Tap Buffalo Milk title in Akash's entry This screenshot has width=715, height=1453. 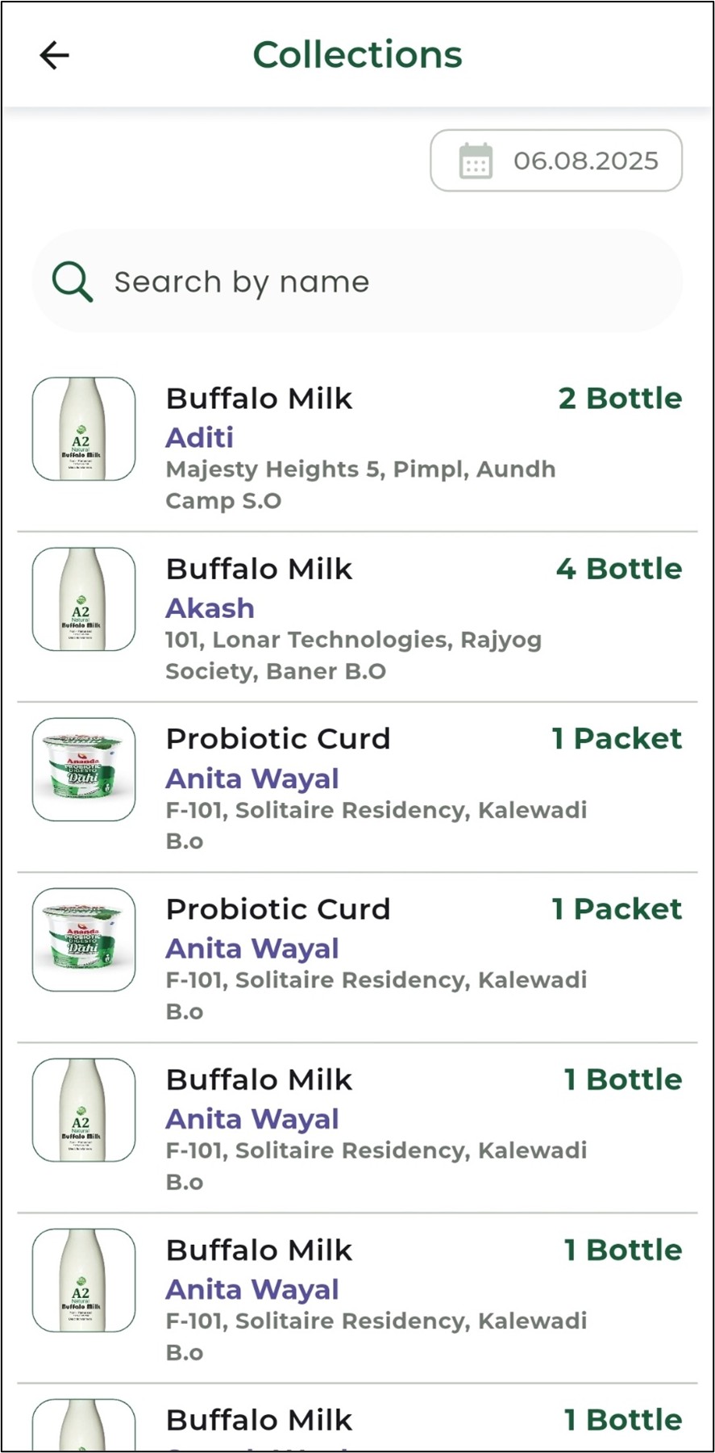(259, 569)
